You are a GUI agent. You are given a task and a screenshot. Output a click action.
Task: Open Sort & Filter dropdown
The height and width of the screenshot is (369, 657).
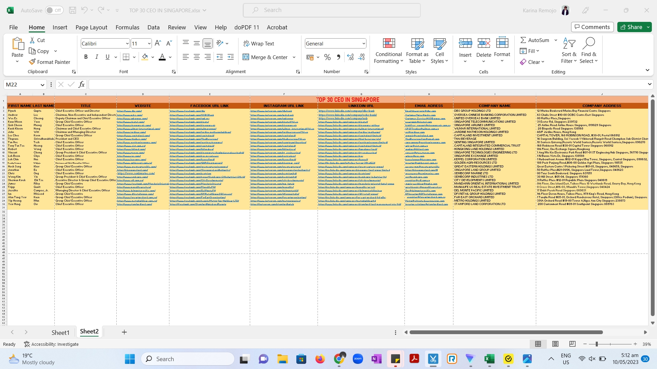(x=569, y=51)
